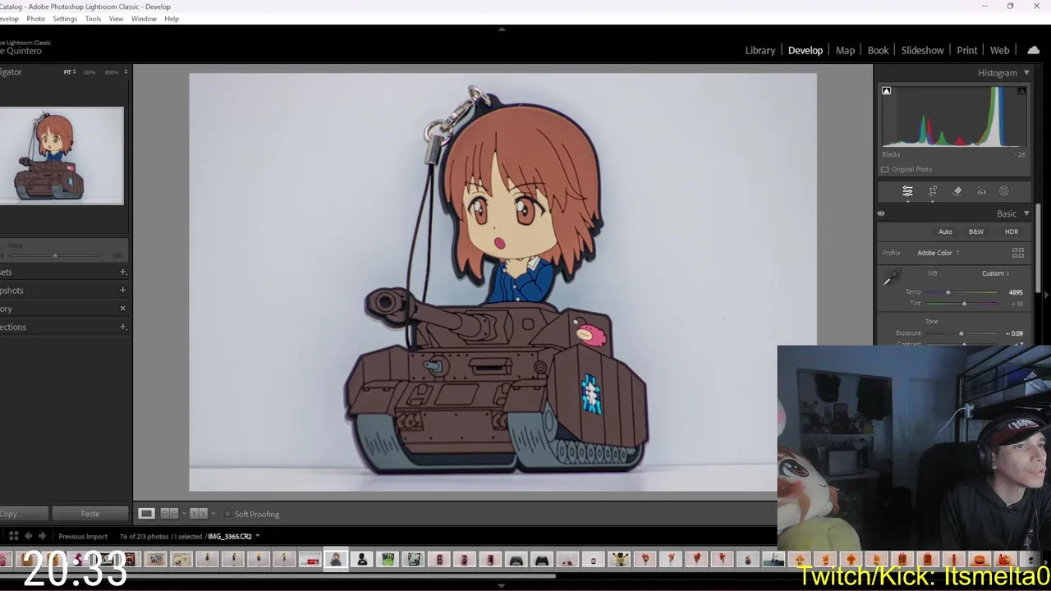Open the WB Custom dropdown

tap(995, 273)
